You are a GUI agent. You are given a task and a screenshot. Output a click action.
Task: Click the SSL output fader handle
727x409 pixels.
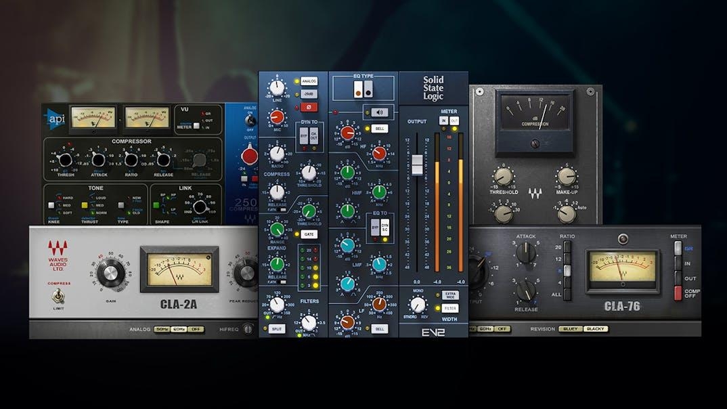point(417,165)
